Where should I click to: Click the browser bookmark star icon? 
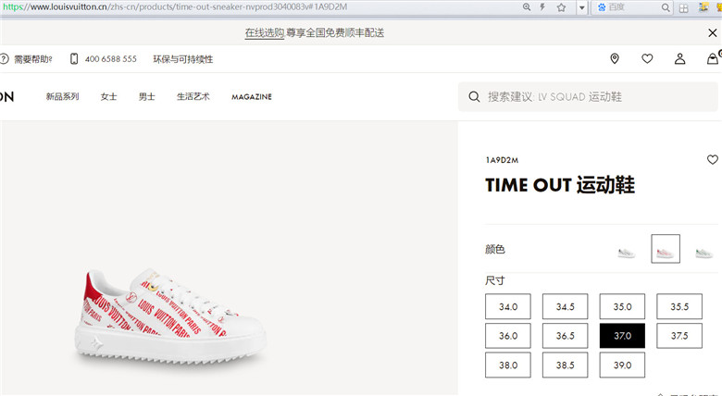coord(561,7)
